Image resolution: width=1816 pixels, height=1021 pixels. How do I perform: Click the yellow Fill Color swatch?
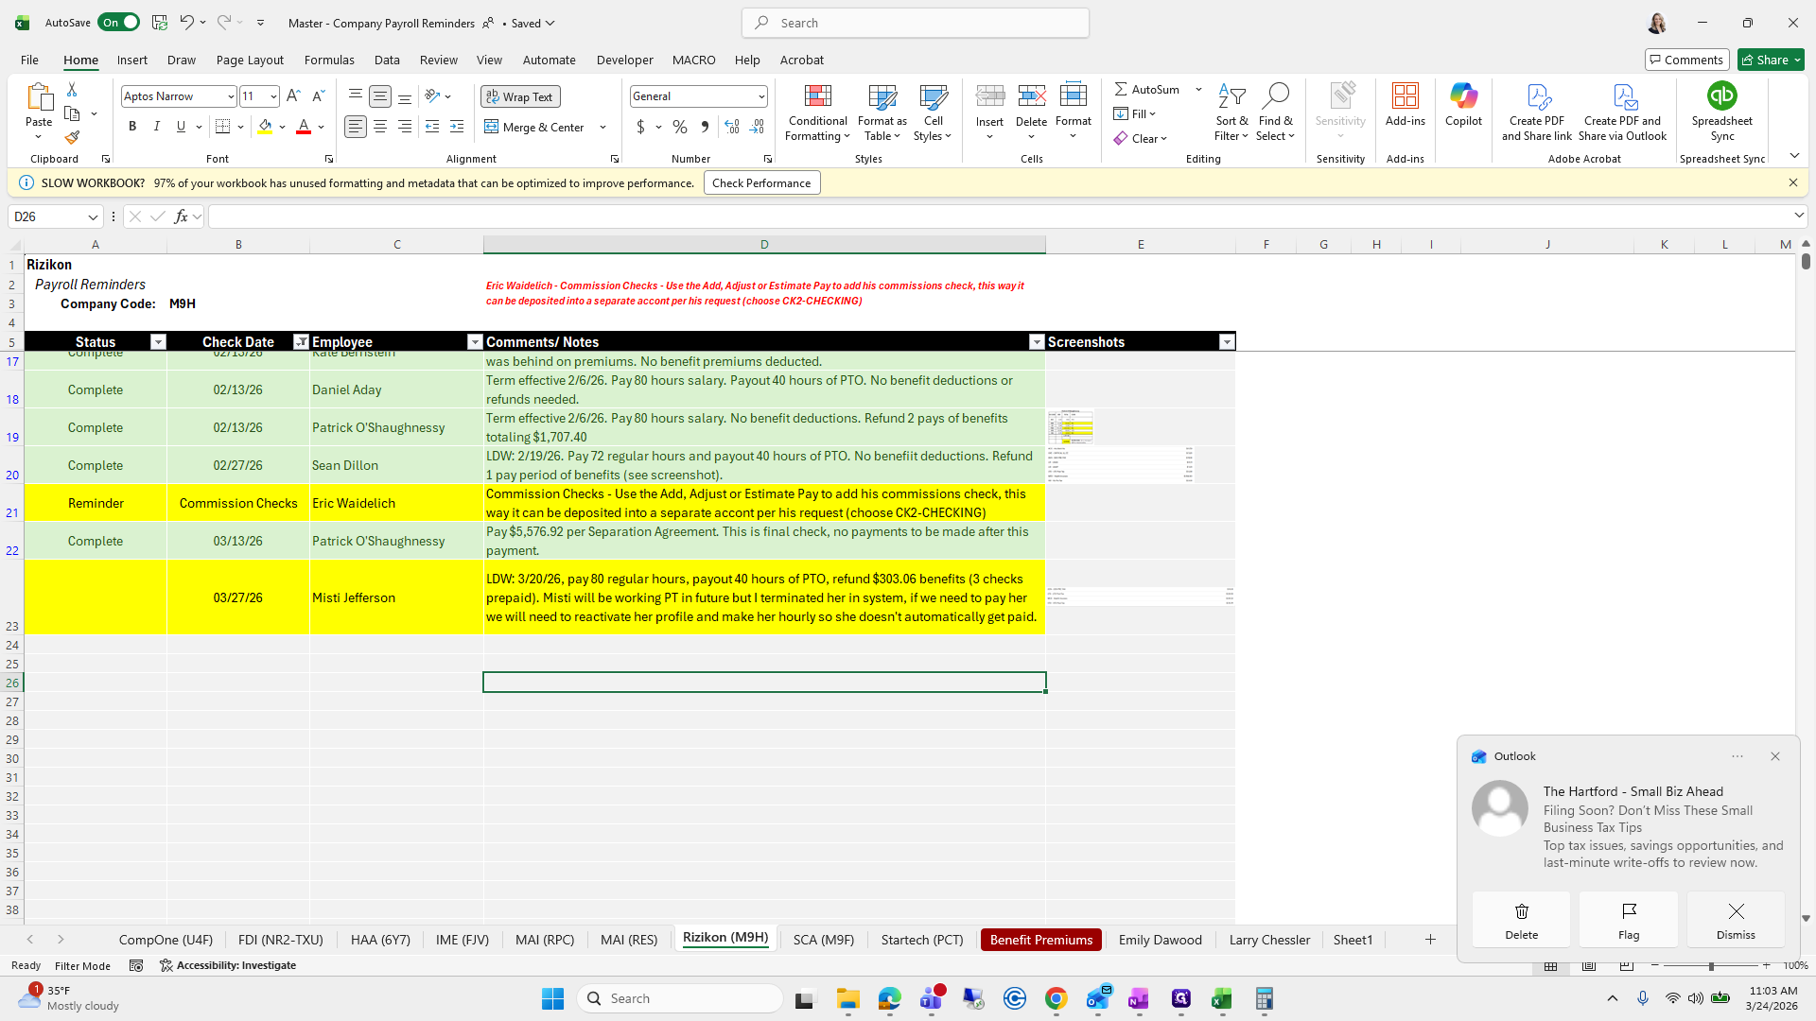click(265, 127)
